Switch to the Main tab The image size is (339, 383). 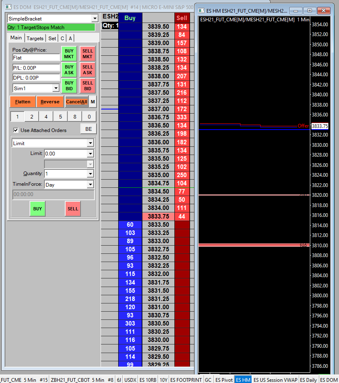(x=16, y=38)
